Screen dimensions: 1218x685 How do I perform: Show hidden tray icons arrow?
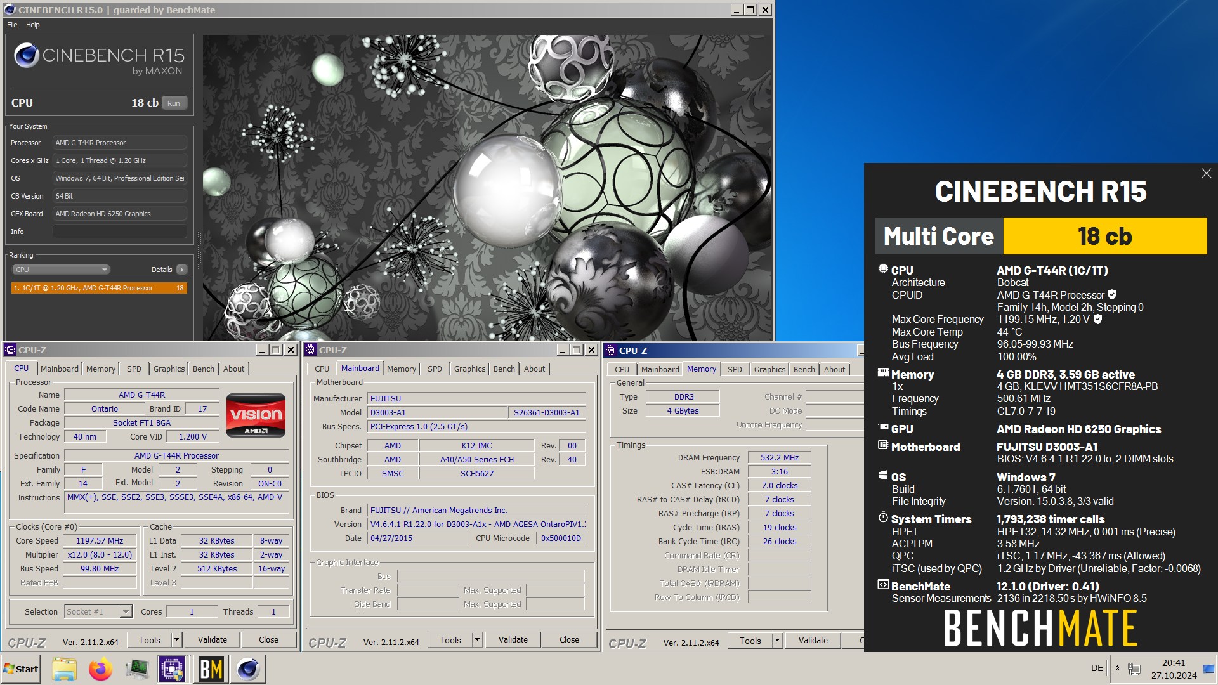[1117, 669]
